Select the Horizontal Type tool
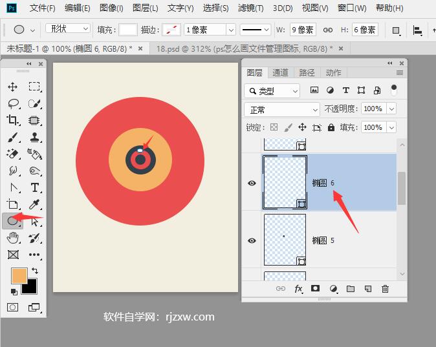This screenshot has height=347, width=436. point(34,187)
